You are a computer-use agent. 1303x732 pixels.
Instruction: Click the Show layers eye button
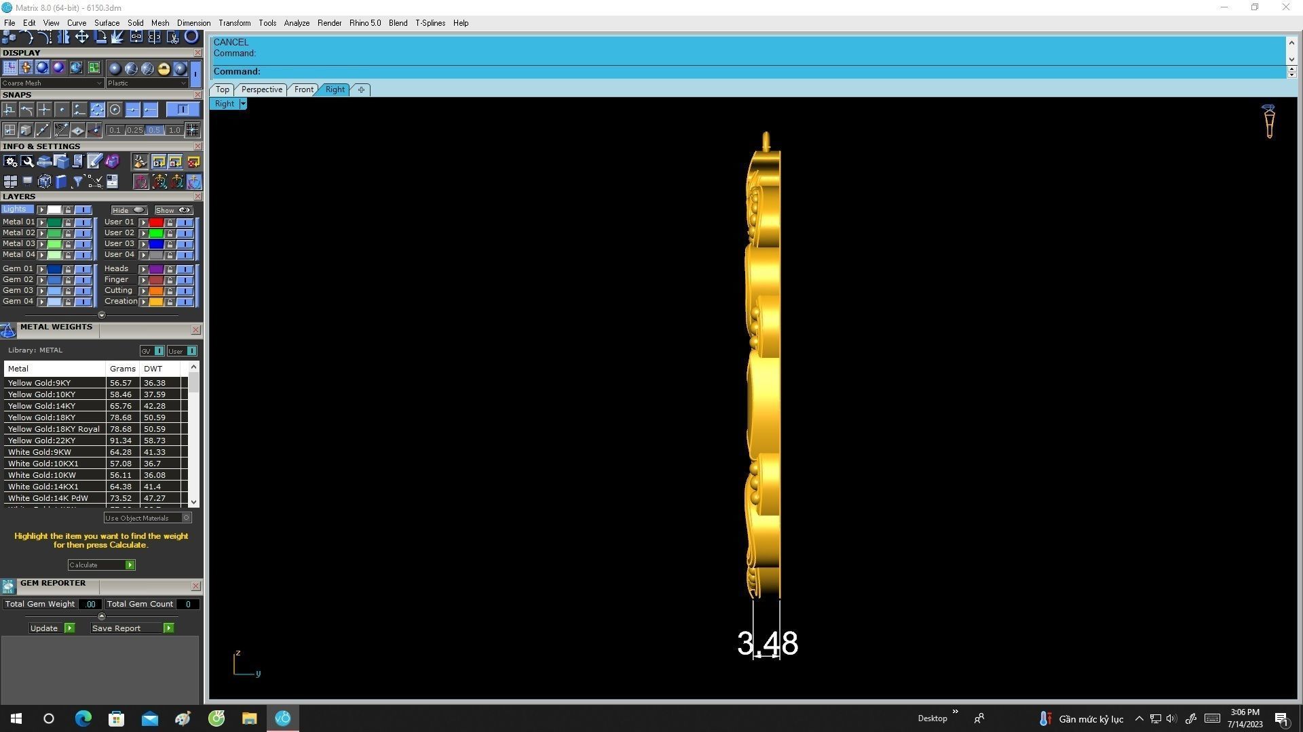pos(174,210)
